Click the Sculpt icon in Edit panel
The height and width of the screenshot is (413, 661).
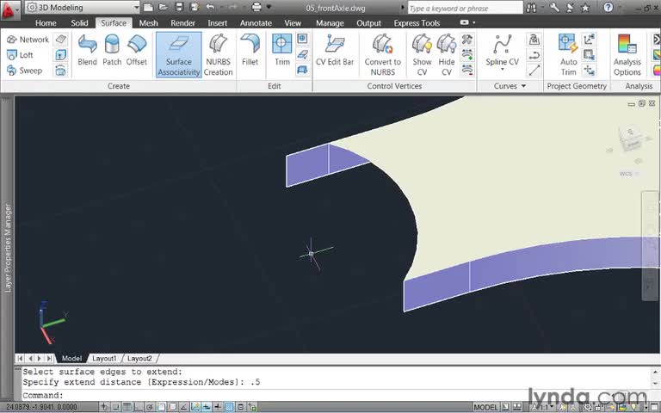coord(302,70)
